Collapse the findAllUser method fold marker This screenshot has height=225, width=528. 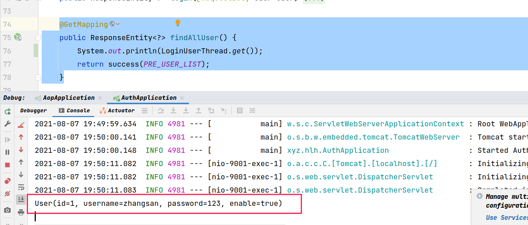point(38,38)
